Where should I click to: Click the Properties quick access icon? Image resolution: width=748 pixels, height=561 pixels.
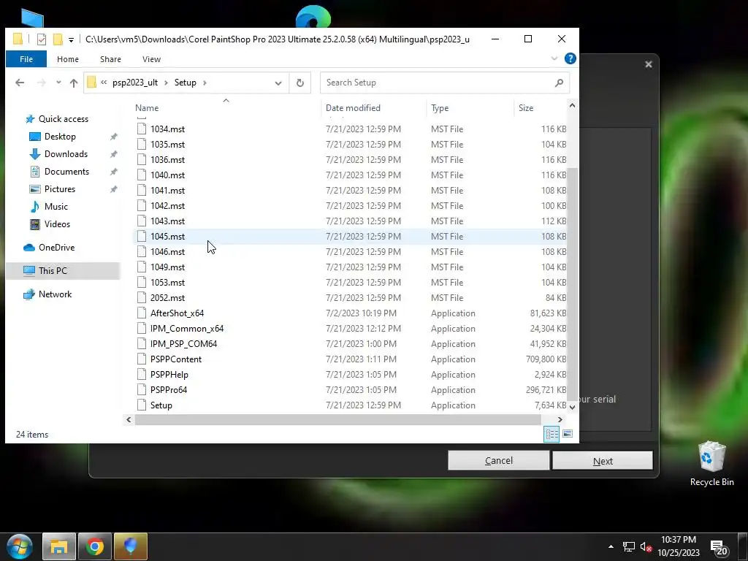click(42, 39)
